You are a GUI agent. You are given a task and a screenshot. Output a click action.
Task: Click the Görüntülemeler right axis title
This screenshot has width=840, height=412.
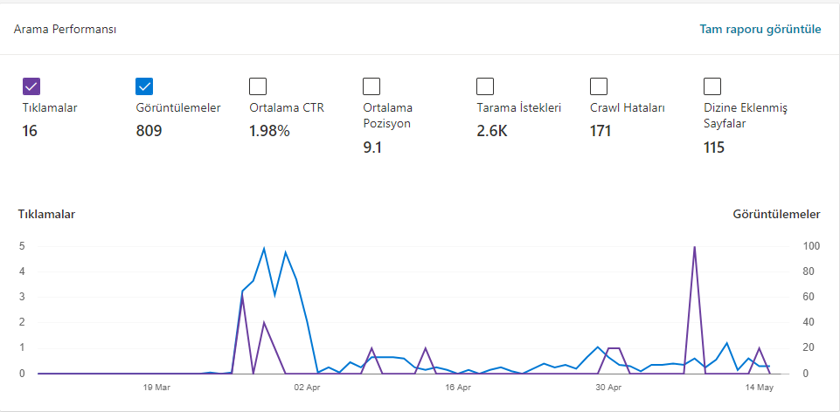[x=776, y=215]
